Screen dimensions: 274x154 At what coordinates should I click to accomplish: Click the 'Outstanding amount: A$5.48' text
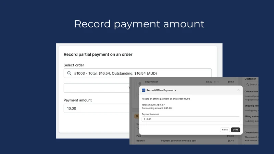(x=157, y=108)
